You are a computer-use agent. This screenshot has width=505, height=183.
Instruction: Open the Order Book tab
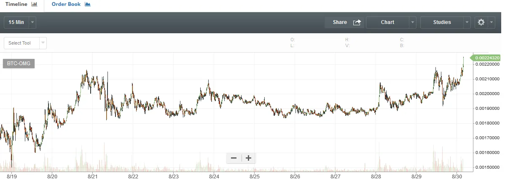click(x=71, y=4)
